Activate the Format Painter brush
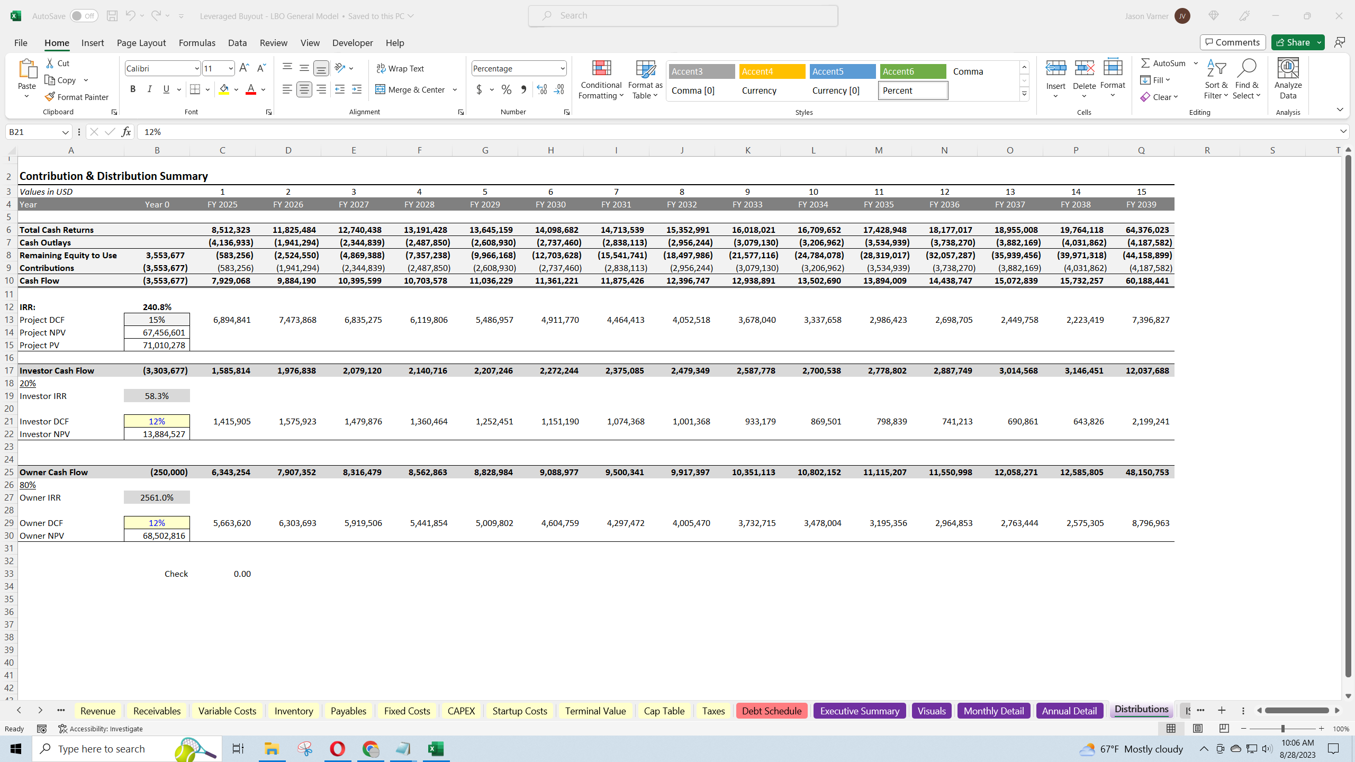 click(x=77, y=97)
